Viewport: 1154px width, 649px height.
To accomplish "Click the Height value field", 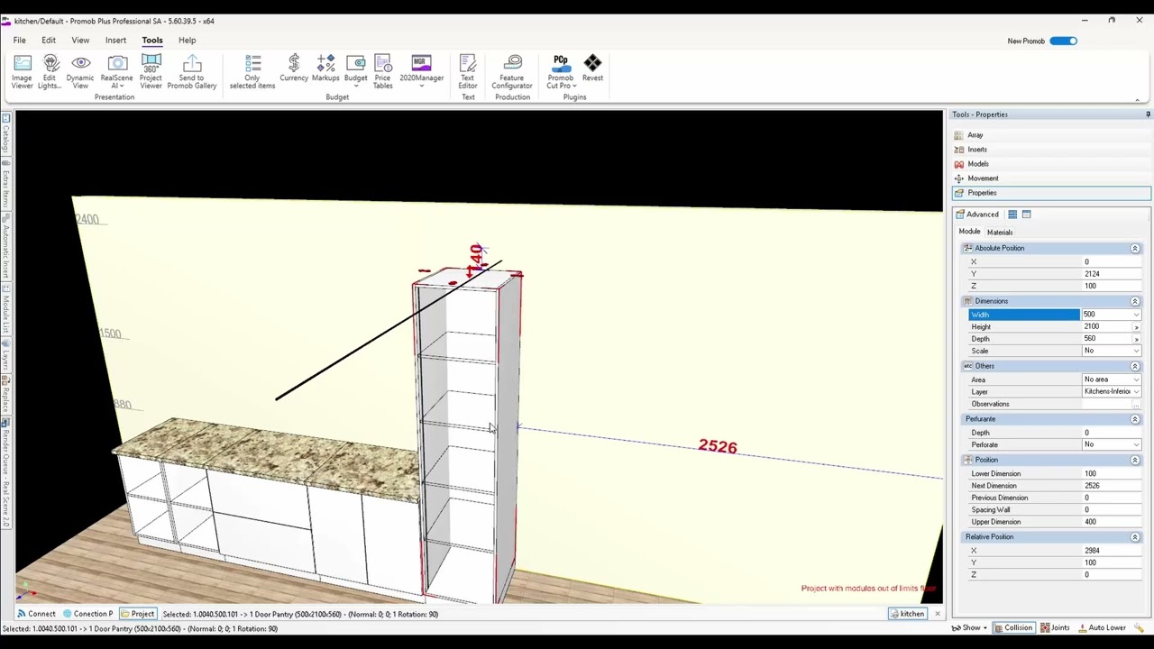I will point(1107,326).
